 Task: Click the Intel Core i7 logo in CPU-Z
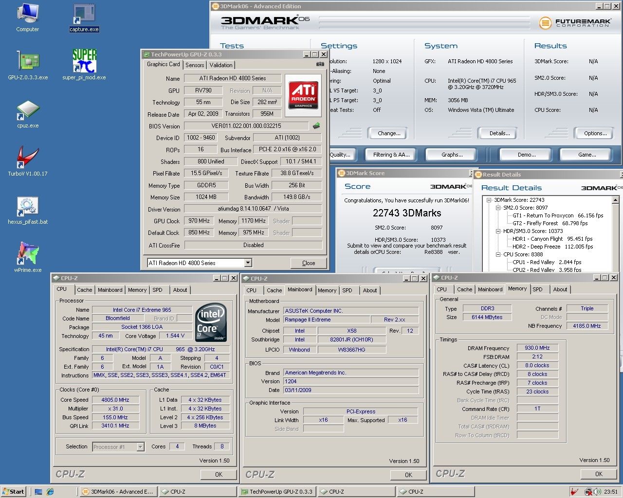click(211, 322)
